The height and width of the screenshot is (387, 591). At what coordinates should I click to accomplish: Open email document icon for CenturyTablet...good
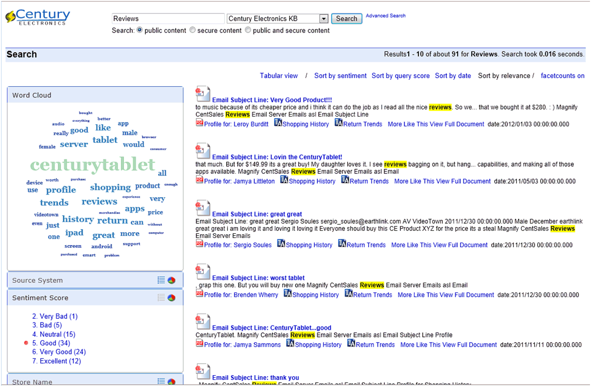[203, 321]
